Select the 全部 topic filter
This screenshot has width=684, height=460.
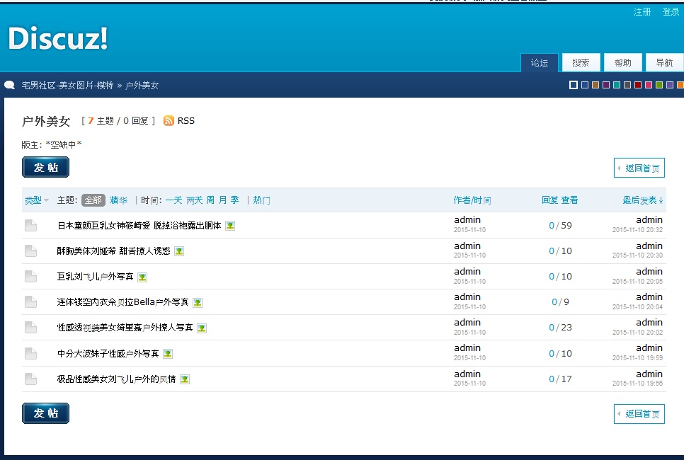click(93, 200)
